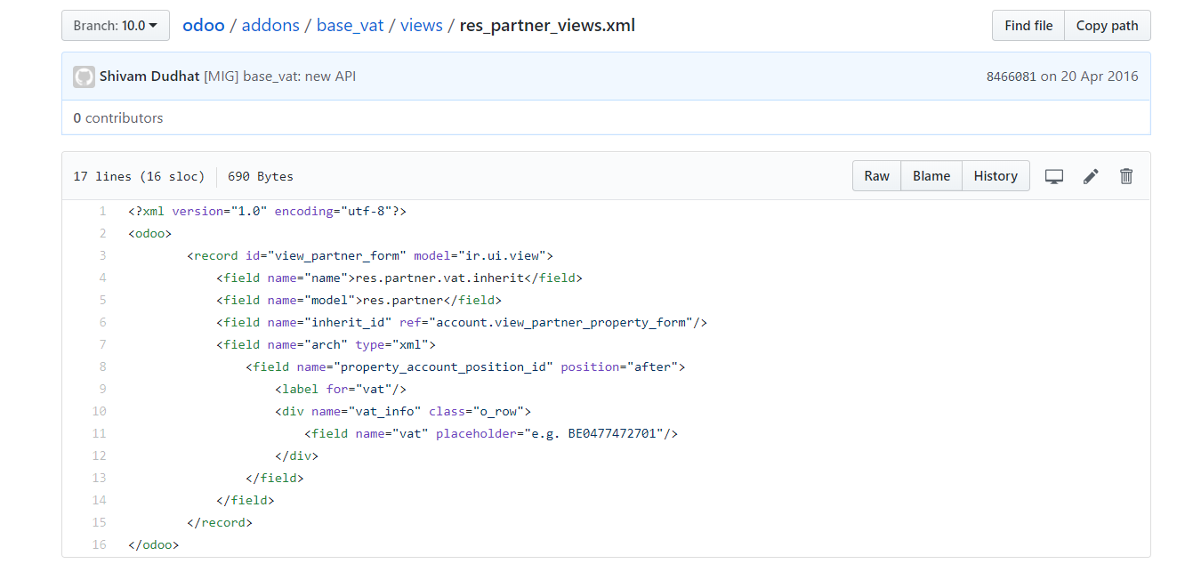Screen dimensions: 1177x580
Task: Edit this file using the pencil icon
Action: tap(1090, 176)
